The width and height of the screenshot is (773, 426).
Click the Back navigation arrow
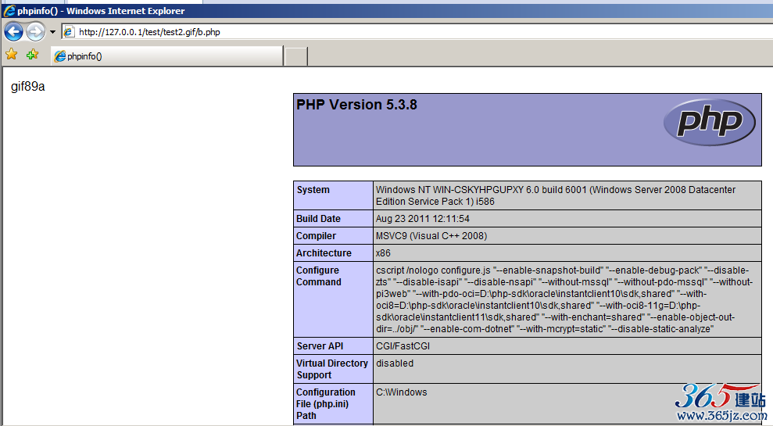coord(13,32)
